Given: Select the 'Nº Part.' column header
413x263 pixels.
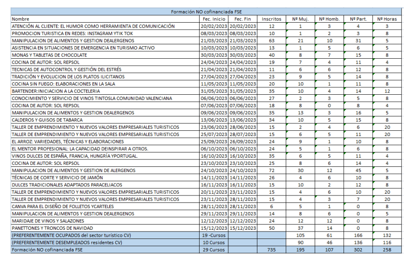Looking at the screenshot, I should [x=358, y=19].
